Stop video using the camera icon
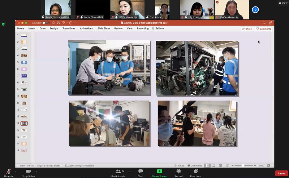The width and height of the screenshot is (289, 178). 28,172
